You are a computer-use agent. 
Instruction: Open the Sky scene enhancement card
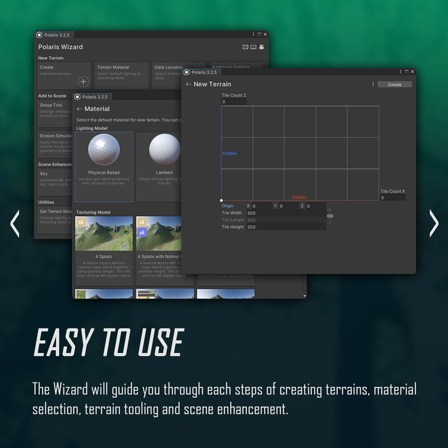pos(54,181)
